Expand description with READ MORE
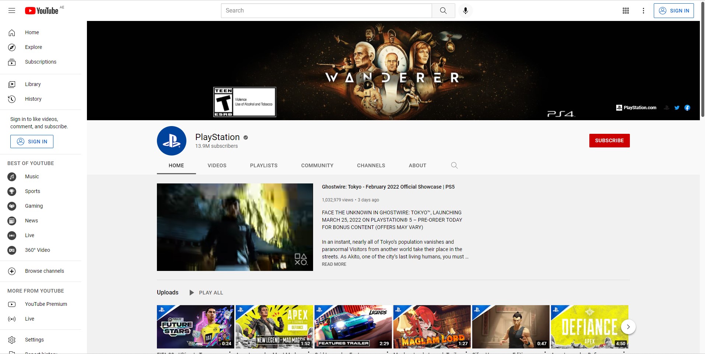Image resolution: width=705 pixels, height=354 pixels. tap(334, 264)
